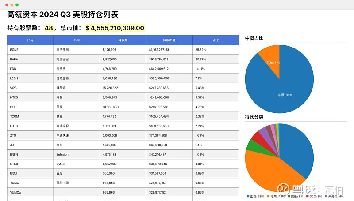Image resolution: width=354 pixels, height=201 pixels.
Task: Click company name 富途控股
Action: pyautogui.click(x=62, y=126)
